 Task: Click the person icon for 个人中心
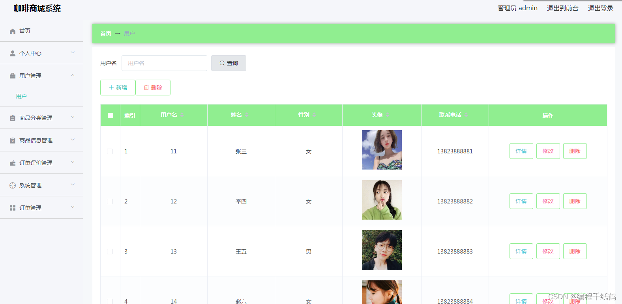coord(13,53)
